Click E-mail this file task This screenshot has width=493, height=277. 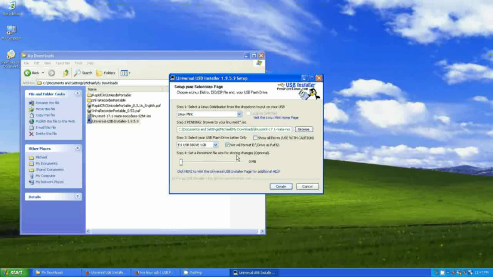[46, 127]
